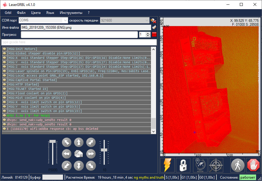Click the open file icon beside the filename
The height and width of the screenshot is (181, 262).
coord(154,28)
